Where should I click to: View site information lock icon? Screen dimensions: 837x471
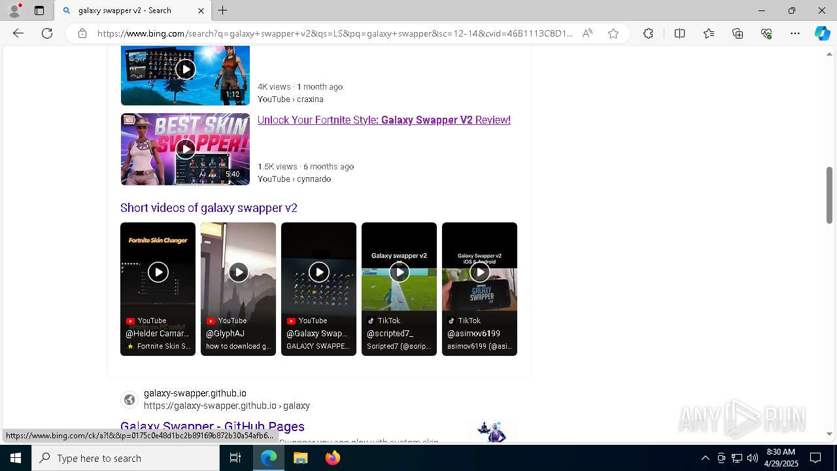(82, 33)
